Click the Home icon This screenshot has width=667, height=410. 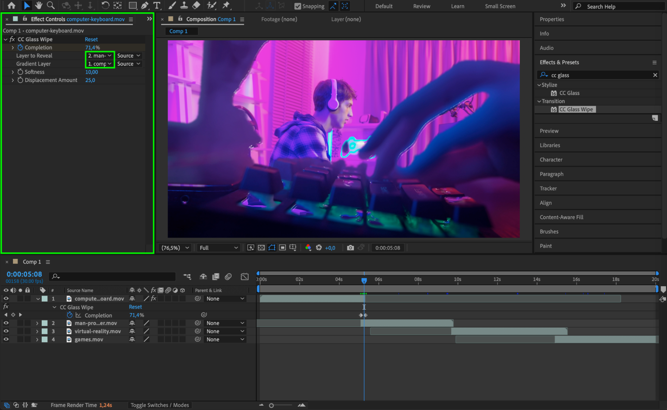(11, 5)
